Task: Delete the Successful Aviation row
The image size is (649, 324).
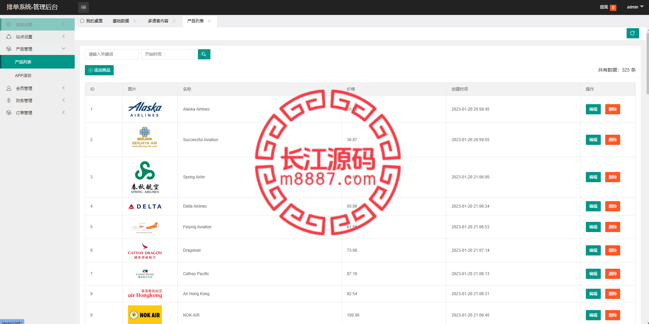Action: tap(613, 140)
